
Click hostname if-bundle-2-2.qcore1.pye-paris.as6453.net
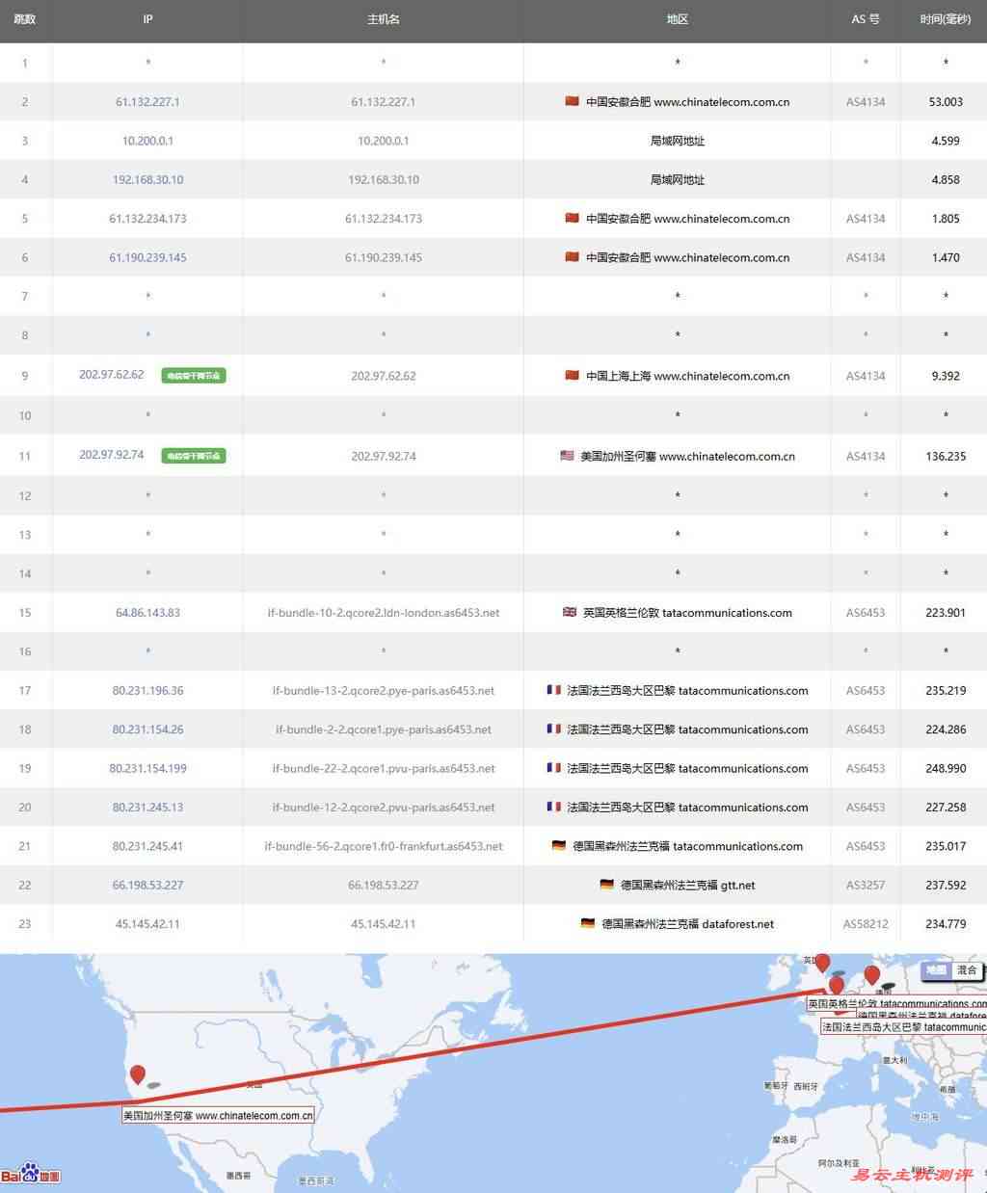click(x=384, y=729)
